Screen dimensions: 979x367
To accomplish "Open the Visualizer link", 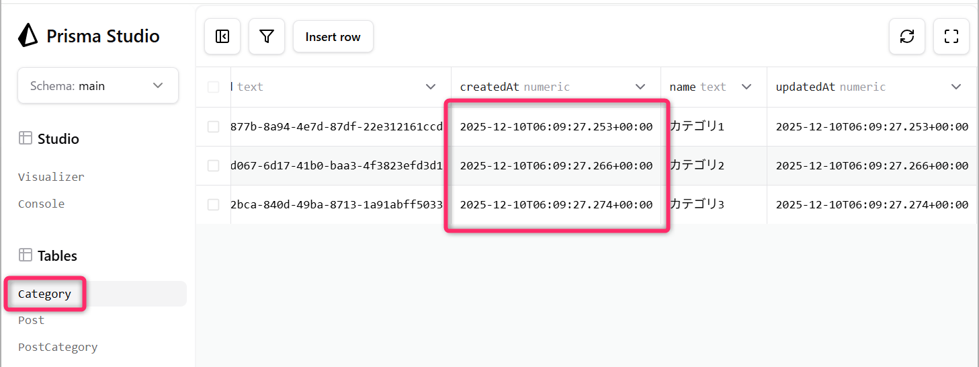I will (x=51, y=177).
